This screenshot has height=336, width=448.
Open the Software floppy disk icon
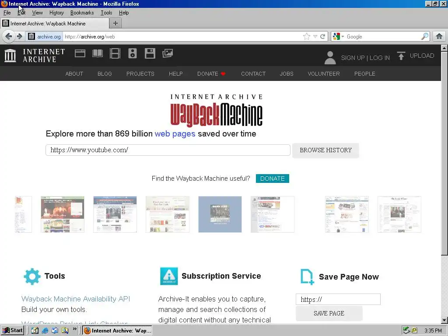point(150,53)
